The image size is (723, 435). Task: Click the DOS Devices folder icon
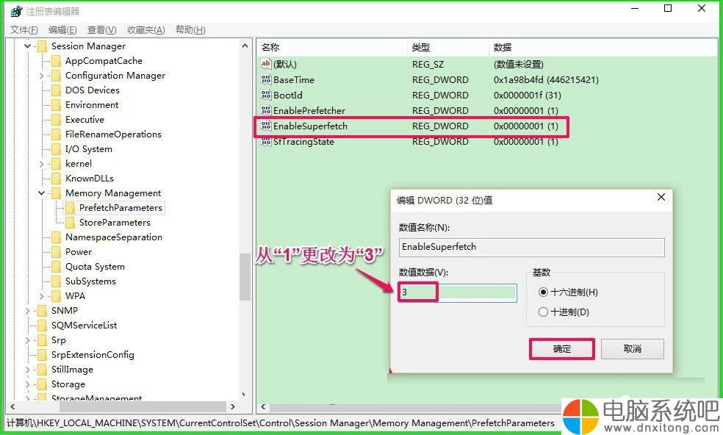coord(56,90)
